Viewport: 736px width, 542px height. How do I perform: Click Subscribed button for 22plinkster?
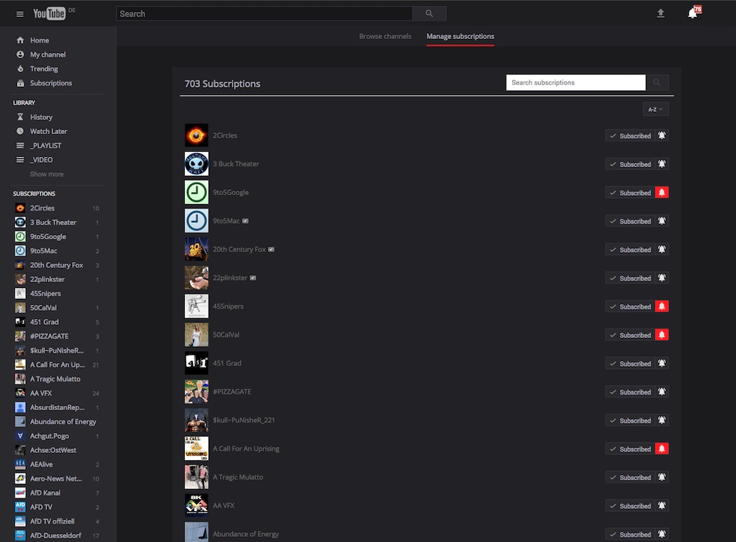(x=630, y=278)
